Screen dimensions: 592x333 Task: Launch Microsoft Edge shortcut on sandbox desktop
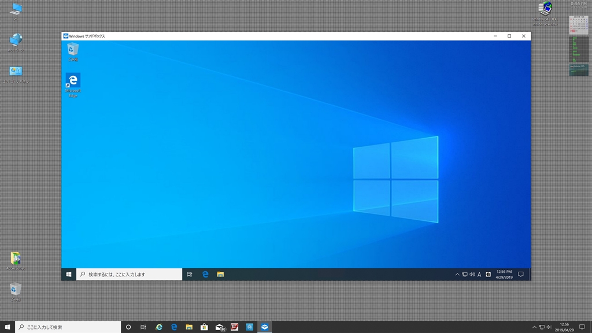click(x=73, y=86)
